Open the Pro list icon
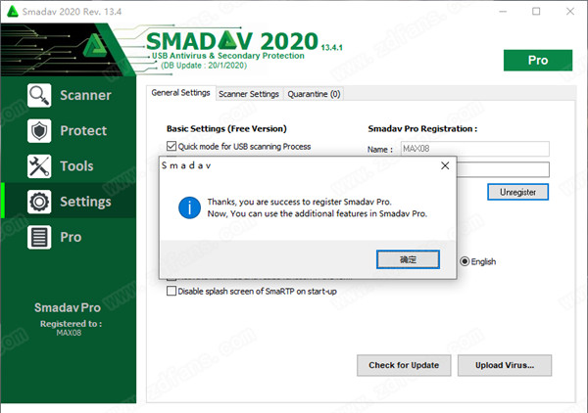The image size is (588, 413). (39, 237)
